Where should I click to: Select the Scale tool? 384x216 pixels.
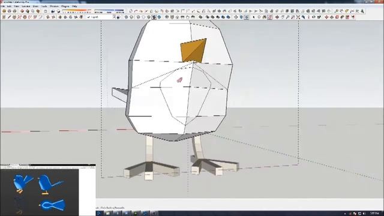(x=347, y=17)
